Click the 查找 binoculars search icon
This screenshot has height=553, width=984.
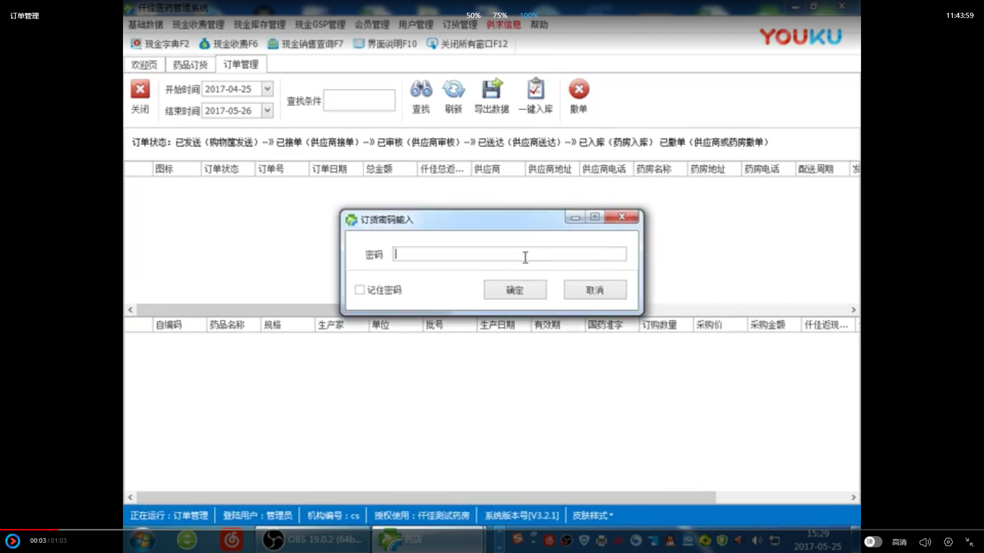point(421,89)
